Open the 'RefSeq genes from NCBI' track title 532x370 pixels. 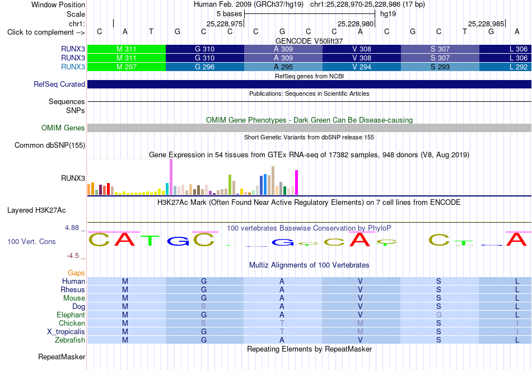click(309, 76)
